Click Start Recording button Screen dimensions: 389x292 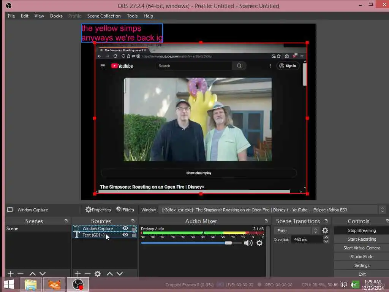[x=362, y=239]
